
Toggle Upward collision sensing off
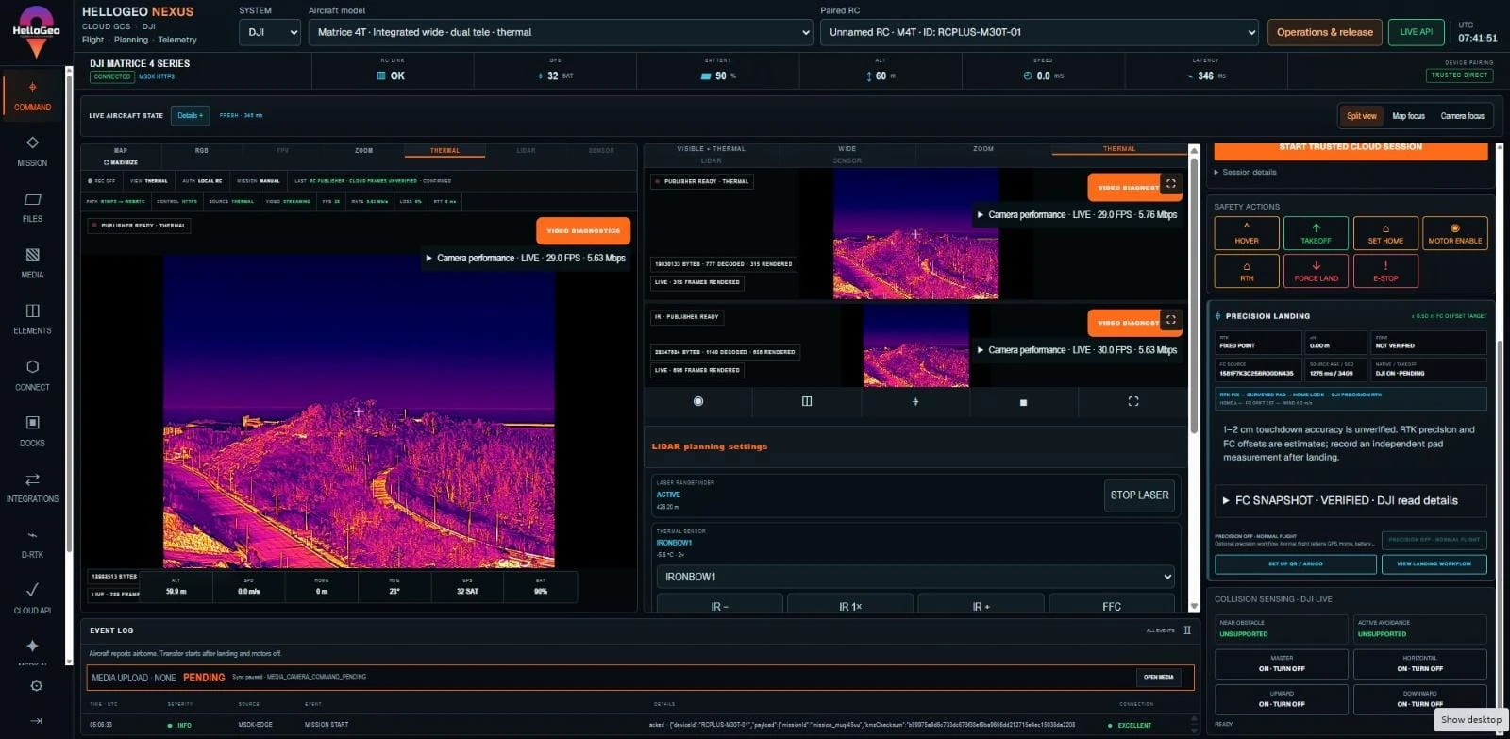point(1282,699)
